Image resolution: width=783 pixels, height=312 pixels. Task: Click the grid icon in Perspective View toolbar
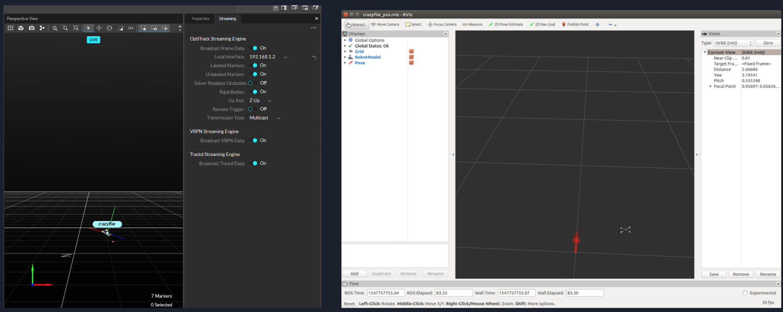[10, 28]
